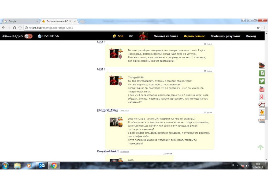Open Личный кабинет menu item
The height and width of the screenshot is (188, 268).
[166, 36]
